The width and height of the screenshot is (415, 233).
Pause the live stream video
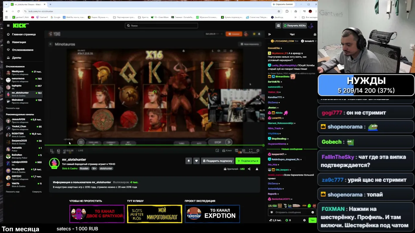[x=51, y=150]
